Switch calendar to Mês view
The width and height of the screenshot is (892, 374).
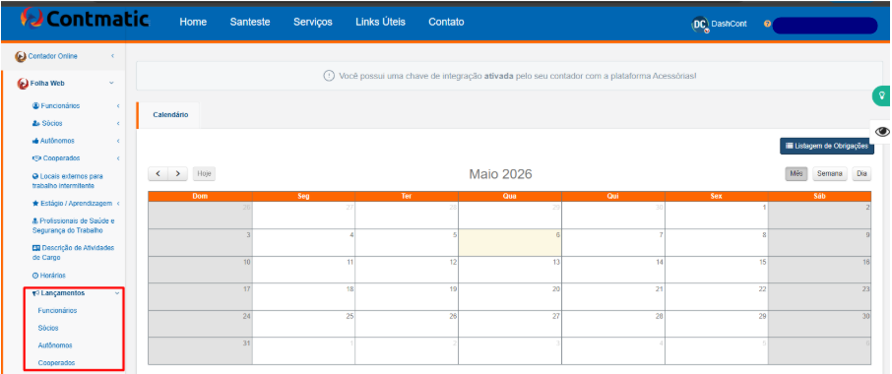click(796, 174)
